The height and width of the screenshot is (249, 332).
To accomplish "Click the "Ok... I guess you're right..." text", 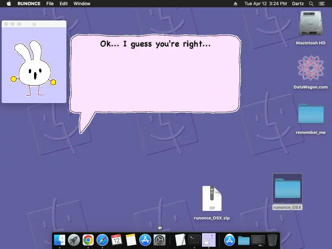I will [x=155, y=44].
